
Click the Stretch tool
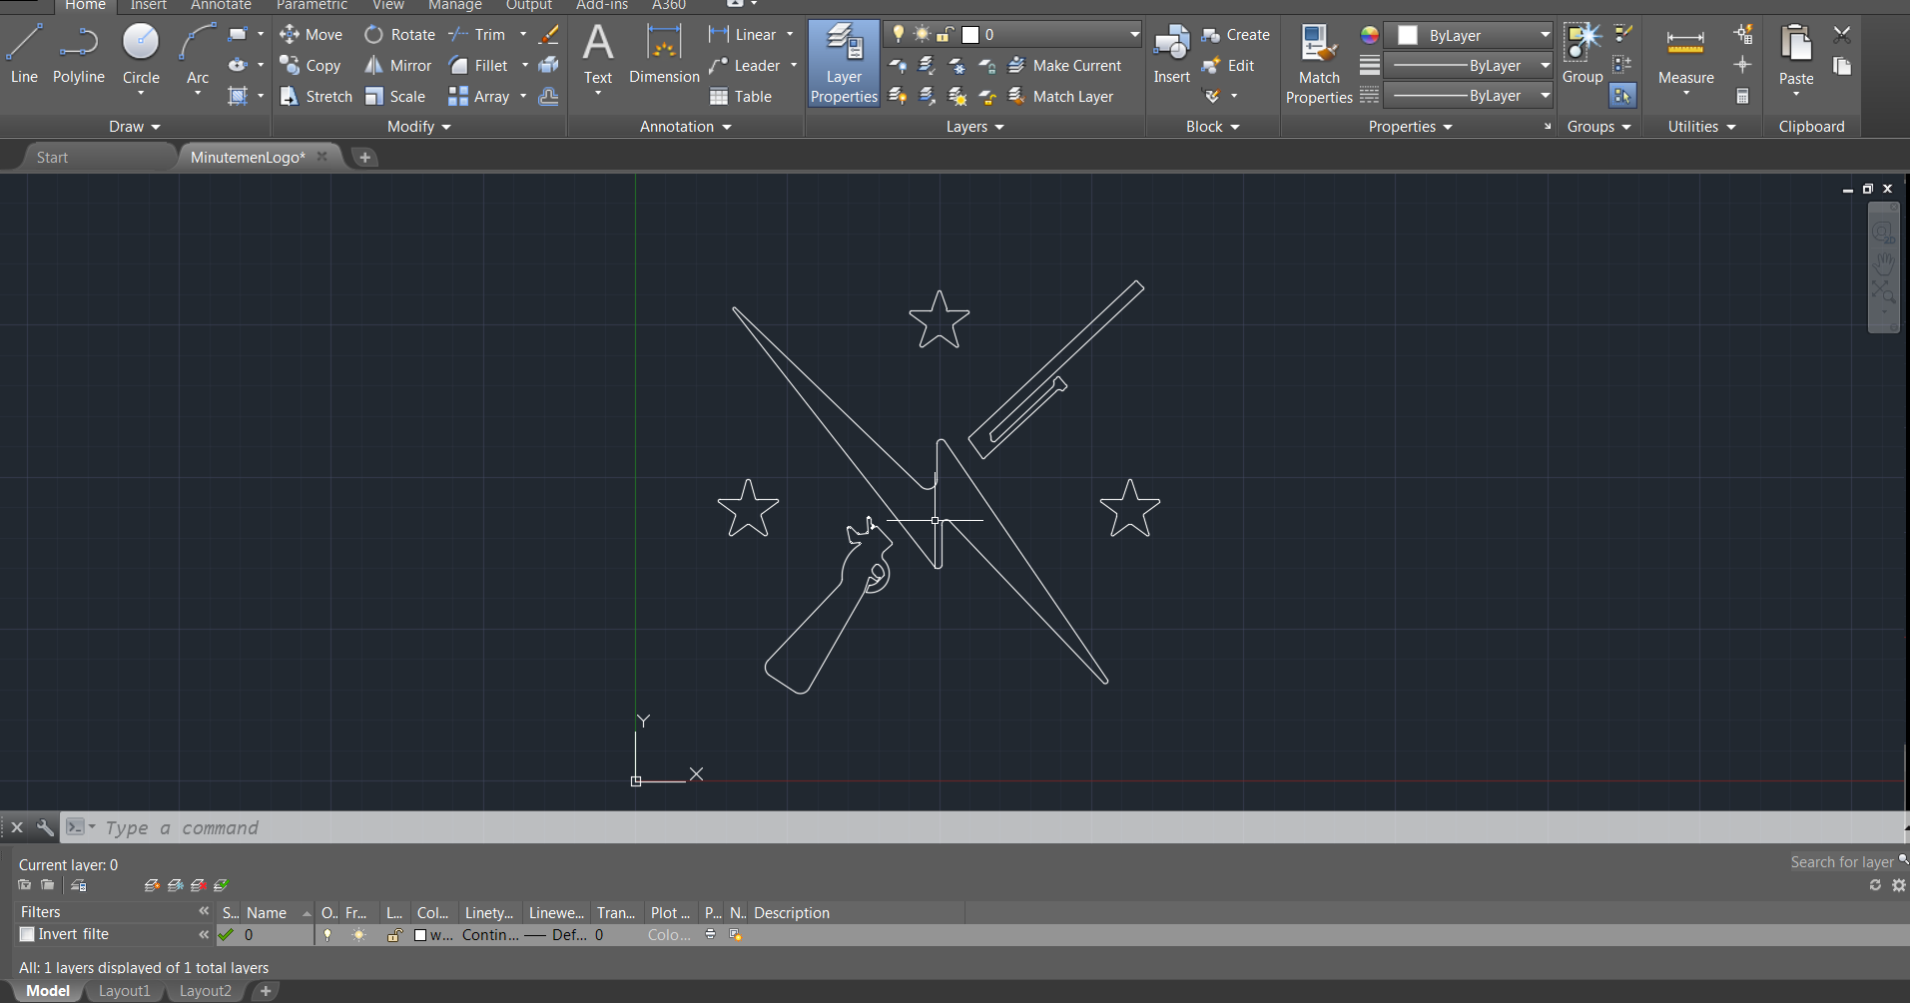pos(316,97)
